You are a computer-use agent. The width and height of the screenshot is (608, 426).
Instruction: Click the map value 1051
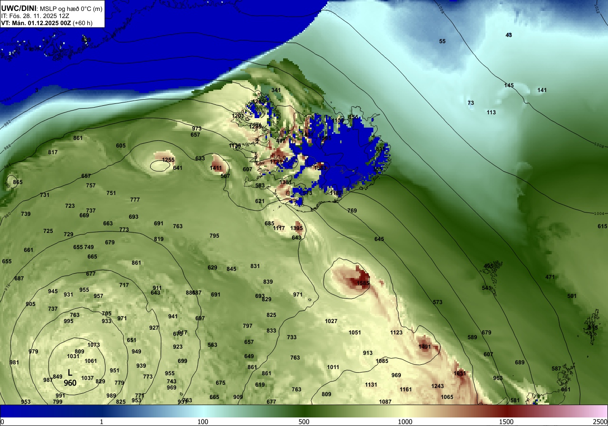355,333
